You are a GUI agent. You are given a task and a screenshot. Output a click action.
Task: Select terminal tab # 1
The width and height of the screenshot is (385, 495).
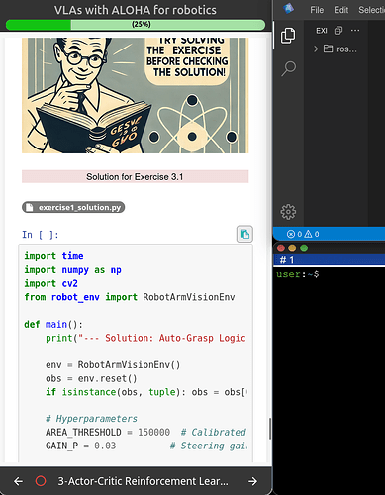coord(287,260)
